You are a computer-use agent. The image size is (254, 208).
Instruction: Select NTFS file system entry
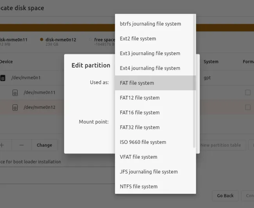coord(139,186)
